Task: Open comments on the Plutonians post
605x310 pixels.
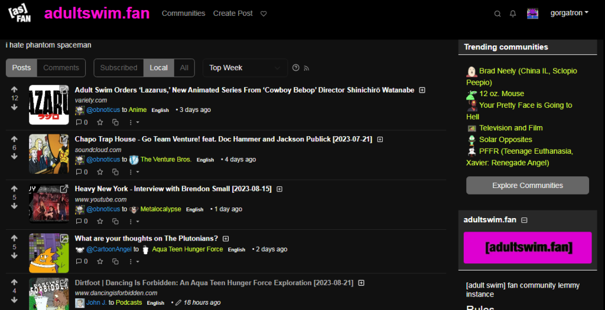Action: click(x=82, y=262)
